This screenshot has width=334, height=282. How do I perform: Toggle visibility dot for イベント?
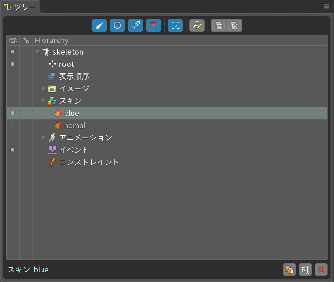coord(13,150)
